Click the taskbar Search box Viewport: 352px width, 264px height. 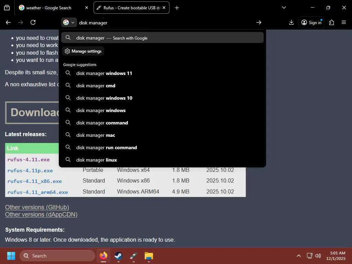tap(57, 256)
